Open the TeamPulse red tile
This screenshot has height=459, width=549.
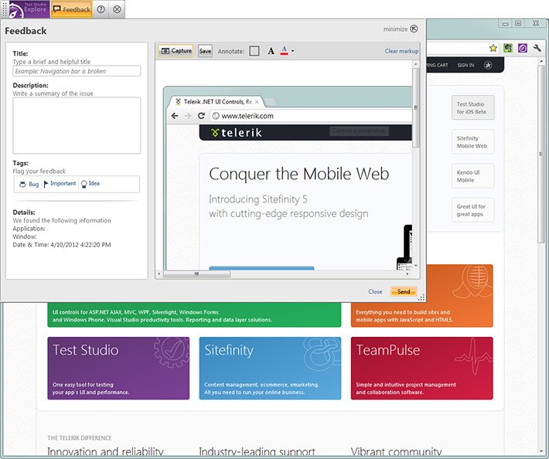click(422, 368)
